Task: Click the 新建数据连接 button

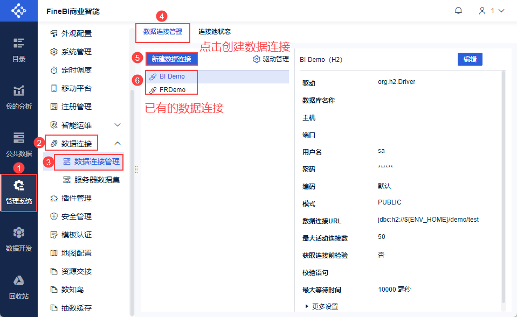Action: pos(171,59)
